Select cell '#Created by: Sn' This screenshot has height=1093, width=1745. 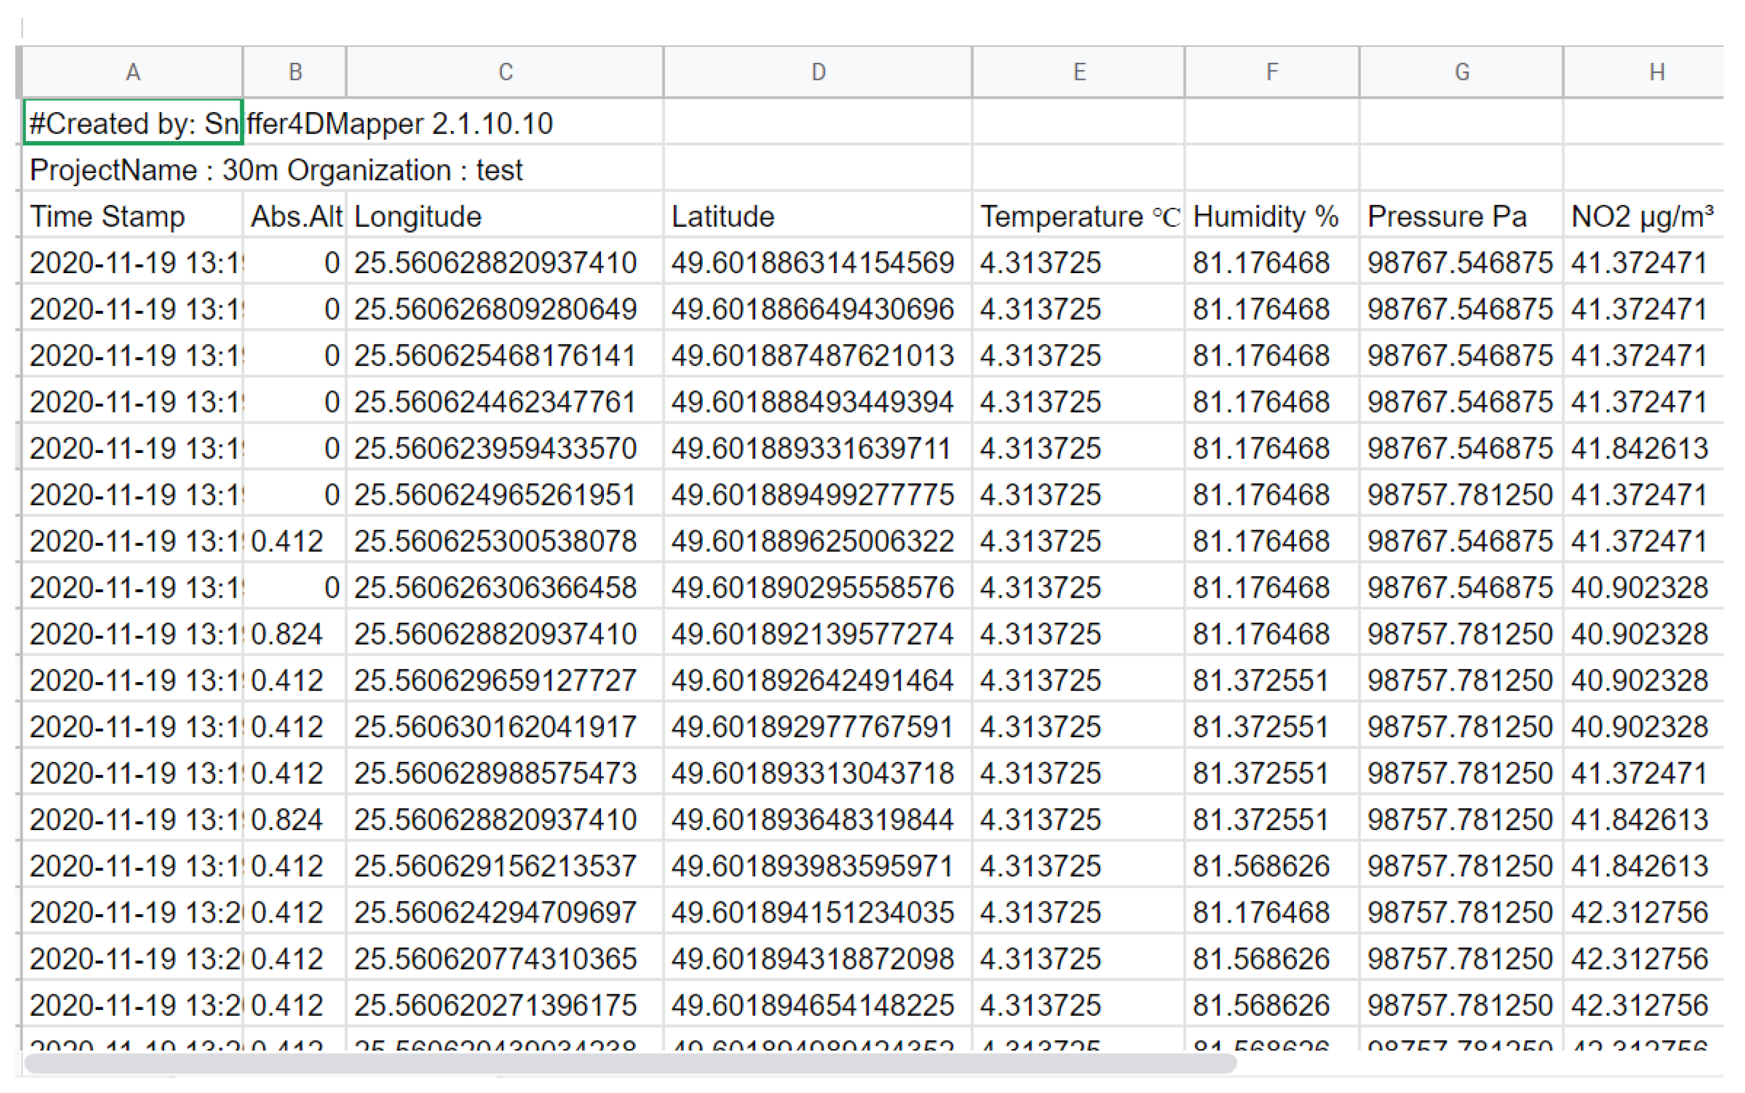click(x=133, y=122)
